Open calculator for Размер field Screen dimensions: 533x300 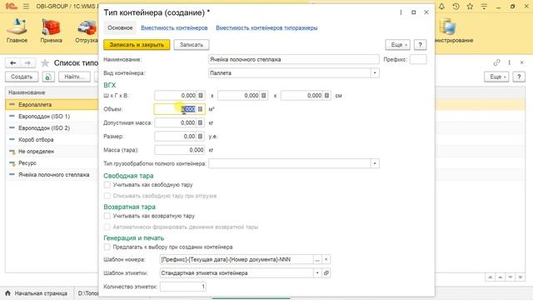[x=200, y=137]
